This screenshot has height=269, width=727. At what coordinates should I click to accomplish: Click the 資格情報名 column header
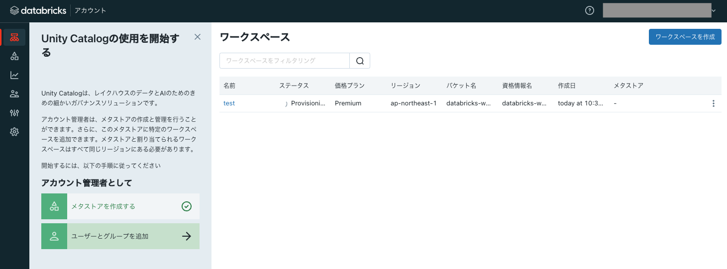517,86
